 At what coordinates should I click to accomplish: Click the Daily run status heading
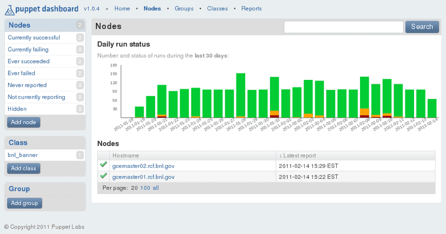[124, 44]
